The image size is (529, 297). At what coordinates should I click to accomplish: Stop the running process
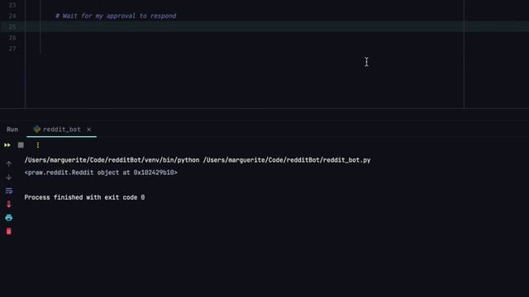point(21,145)
